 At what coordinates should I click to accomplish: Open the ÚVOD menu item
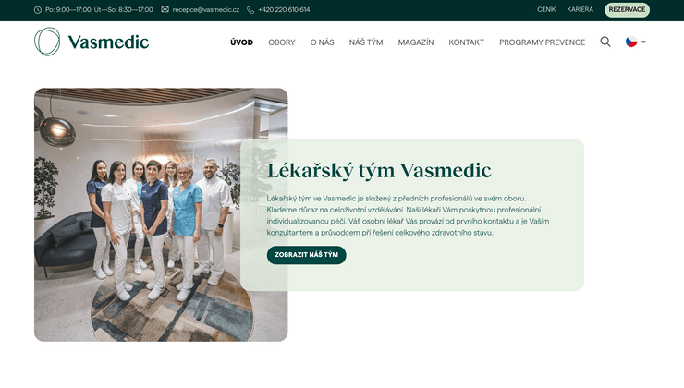pyautogui.click(x=241, y=42)
